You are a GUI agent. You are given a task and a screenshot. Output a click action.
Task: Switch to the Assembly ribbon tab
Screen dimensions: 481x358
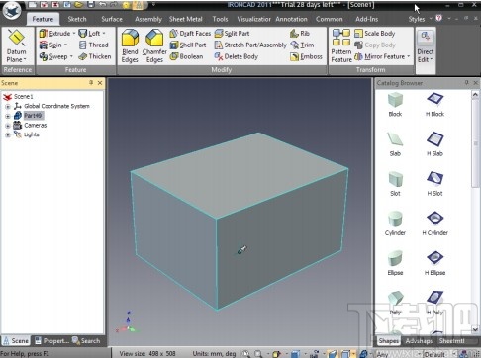click(x=148, y=19)
